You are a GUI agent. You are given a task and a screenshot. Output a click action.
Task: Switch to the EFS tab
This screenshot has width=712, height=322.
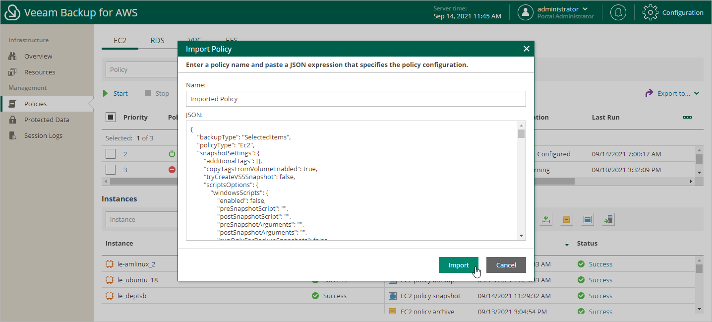pyautogui.click(x=231, y=40)
